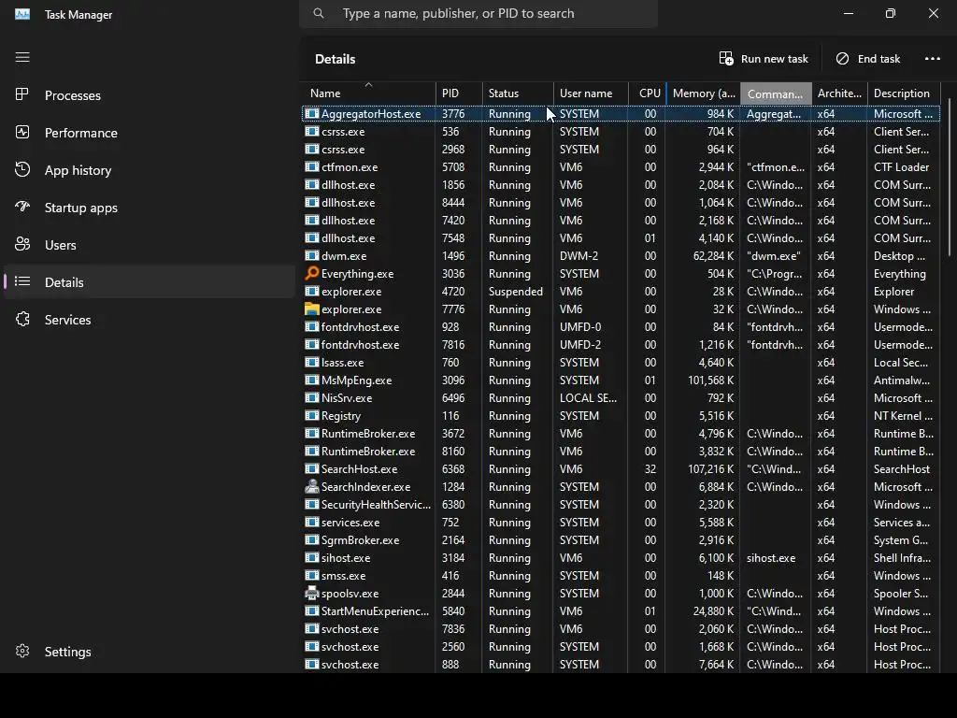Image resolution: width=957 pixels, height=718 pixels.
Task: Click the Processes sidebar icon
Action: click(x=22, y=94)
